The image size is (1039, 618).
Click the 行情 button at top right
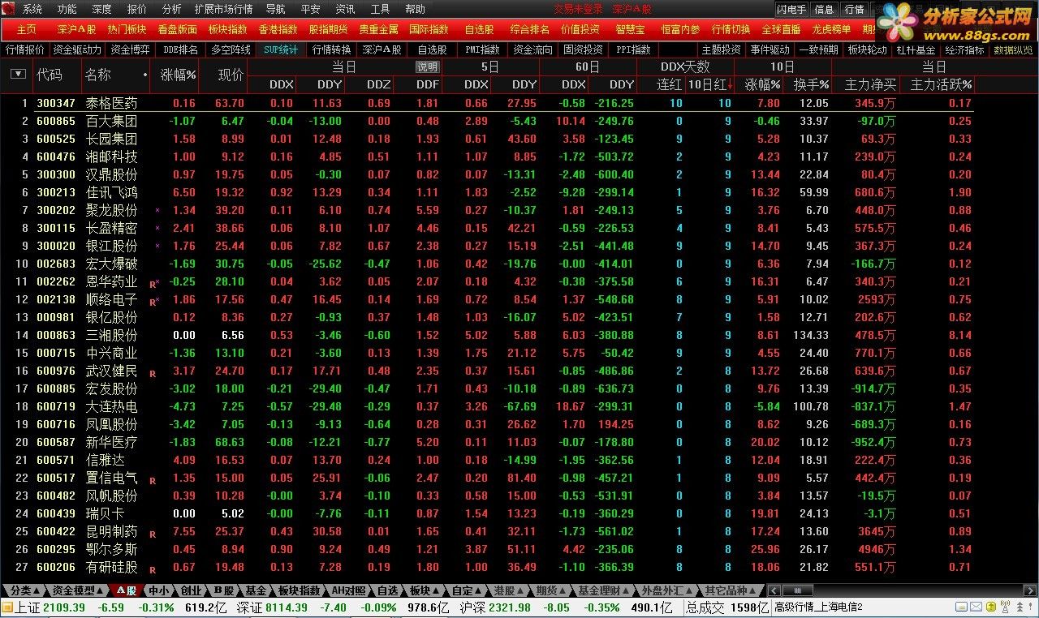pyautogui.click(x=854, y=10)
